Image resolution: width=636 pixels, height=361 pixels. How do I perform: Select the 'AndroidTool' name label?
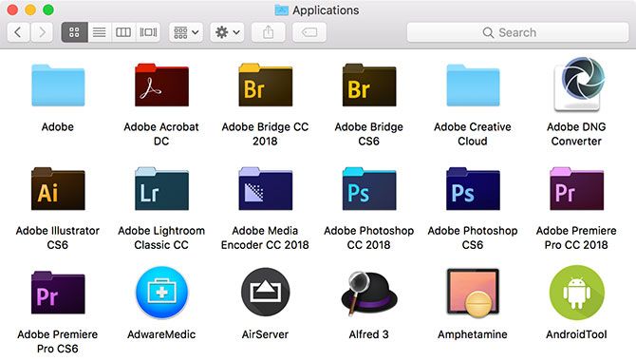click(576, 334)
